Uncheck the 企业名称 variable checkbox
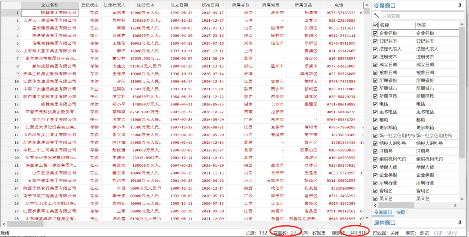The image size is (469, 237). point(375,33)
